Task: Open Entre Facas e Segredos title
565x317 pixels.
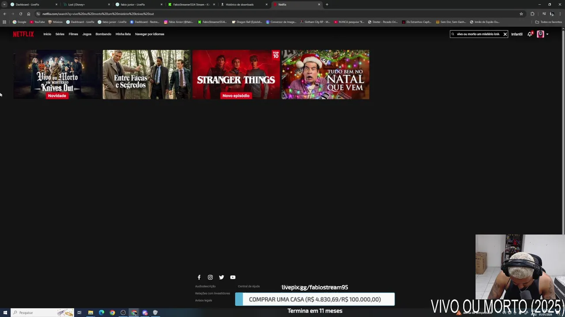Action: coord(147,74)
